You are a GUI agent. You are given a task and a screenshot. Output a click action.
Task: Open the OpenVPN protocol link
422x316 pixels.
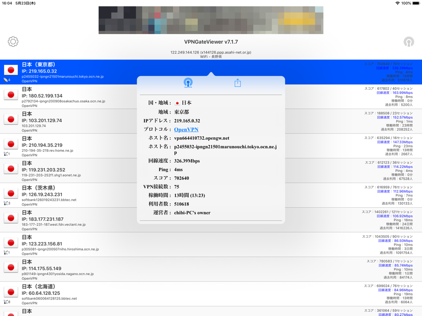coord(186,129)
